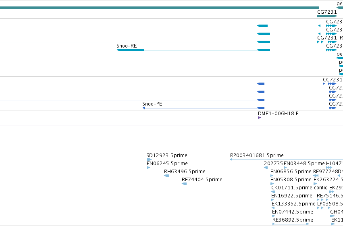The height and width of the screenshot is (226, 343).
Task: Click the arrow glyph under EN07442.5prime
Action: (x=273, y=216)
